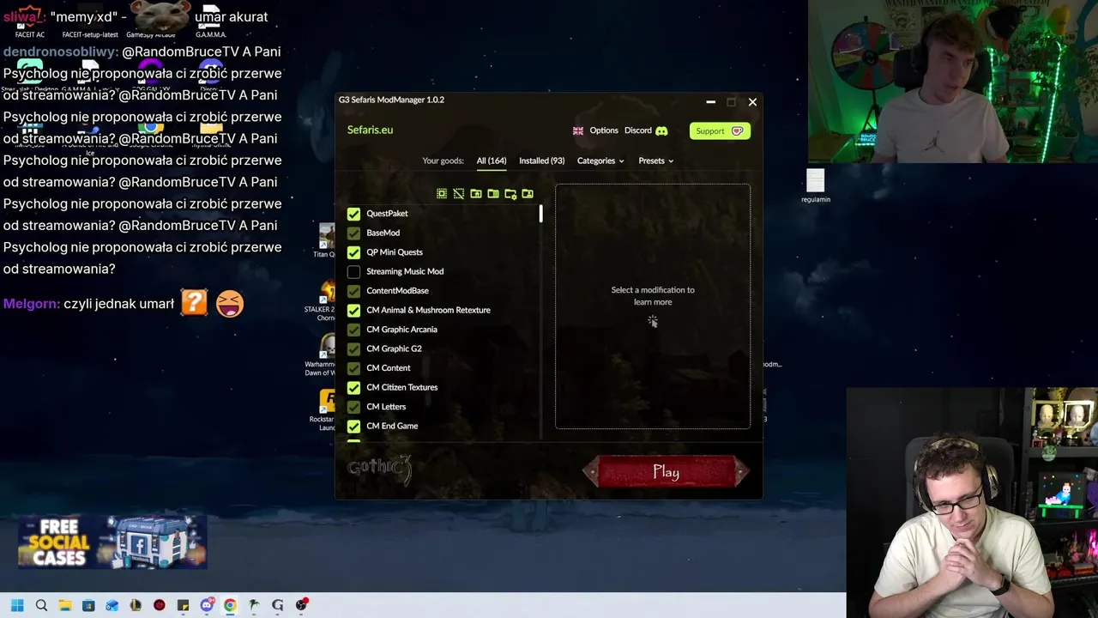Switch to the All (164) tab
Viewport: 1098px width, 618px height.
tap(492, 161)
